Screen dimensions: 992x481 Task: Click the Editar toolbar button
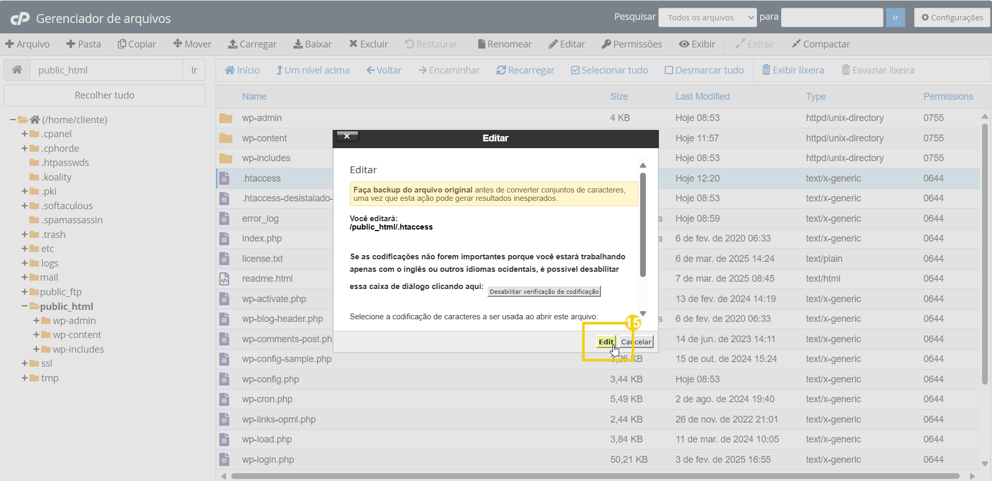tap(566, 44)
